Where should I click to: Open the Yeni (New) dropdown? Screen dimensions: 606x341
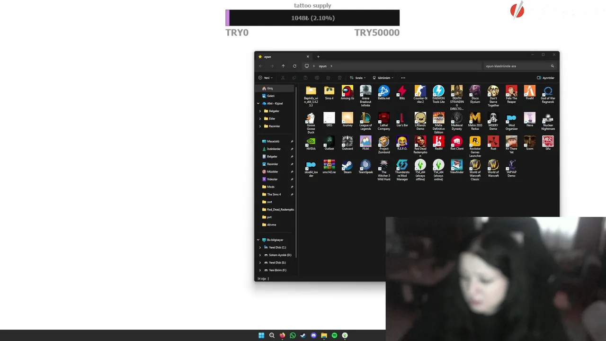click(x=266, y=78)
